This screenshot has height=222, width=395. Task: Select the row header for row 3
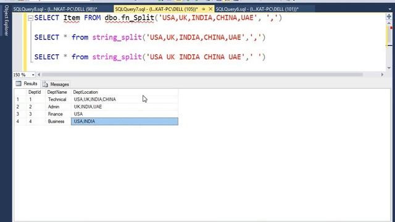(20, 114)
